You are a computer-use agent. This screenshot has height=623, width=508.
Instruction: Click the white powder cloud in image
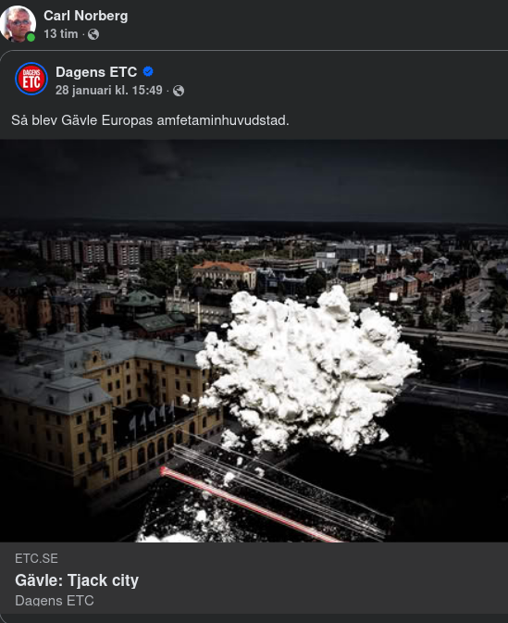[308, 369]
